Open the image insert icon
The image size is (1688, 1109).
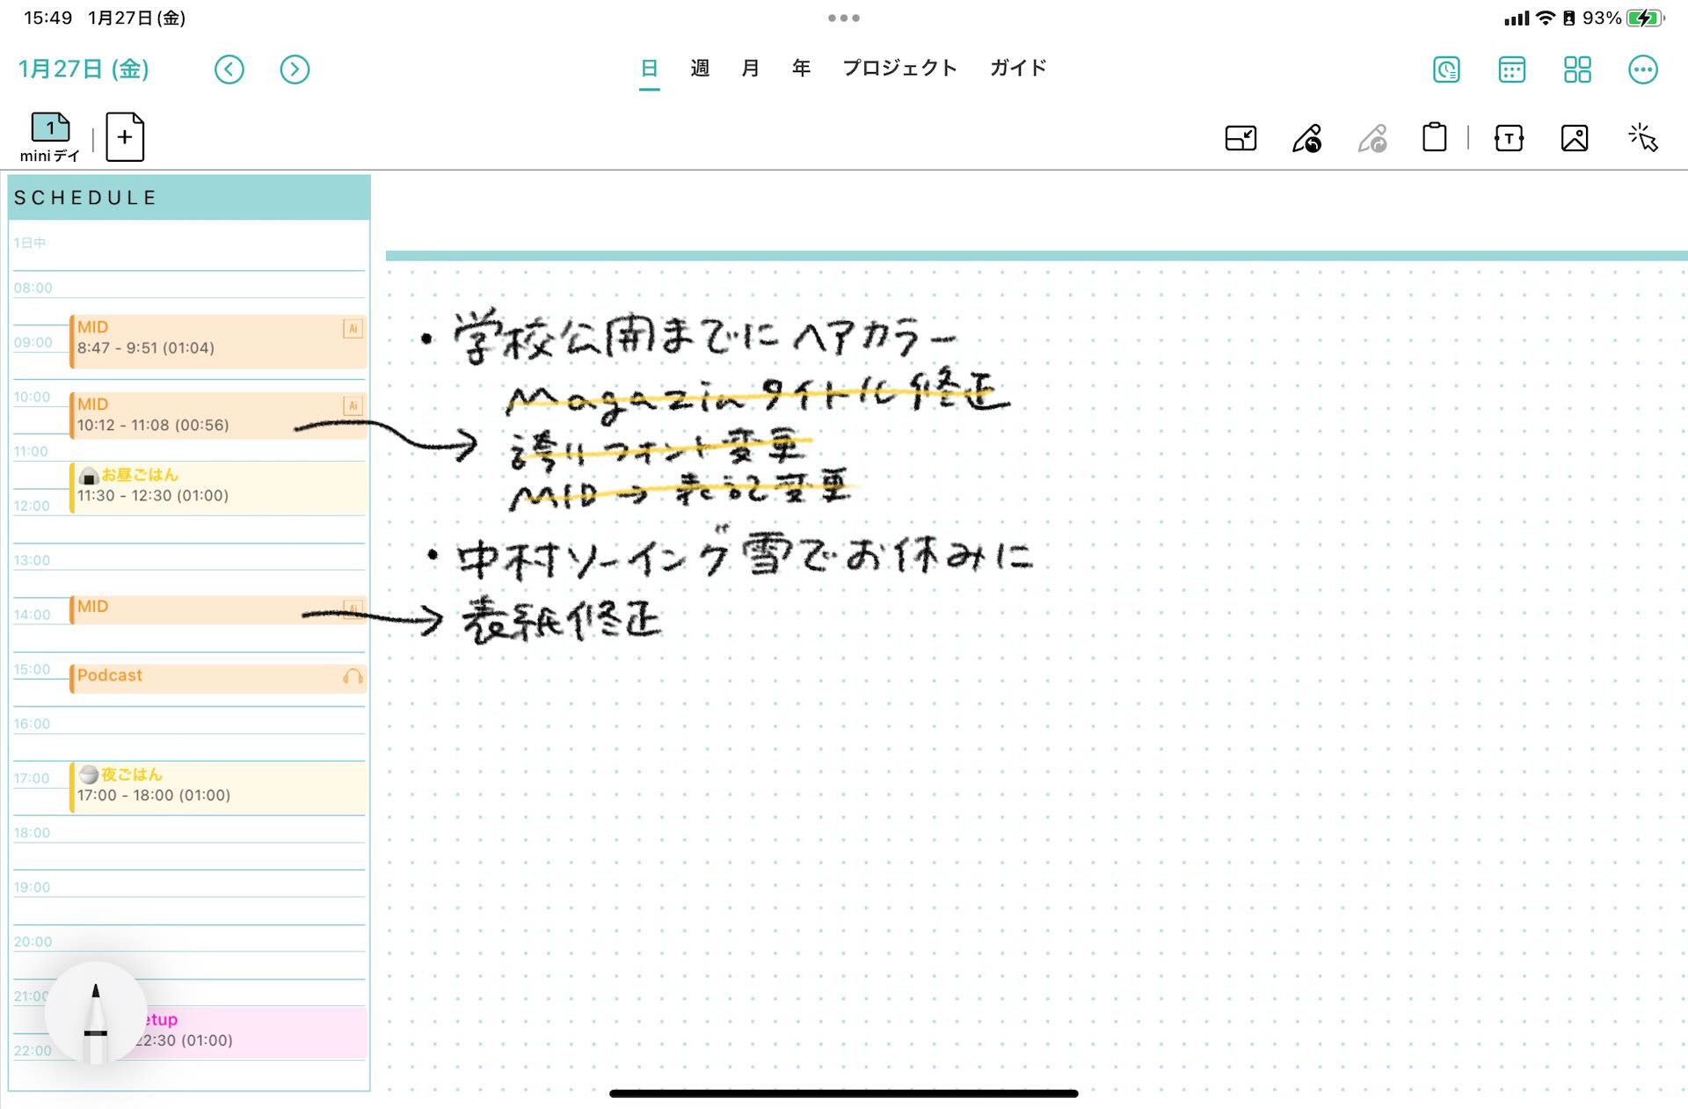tap(1575, 137)
